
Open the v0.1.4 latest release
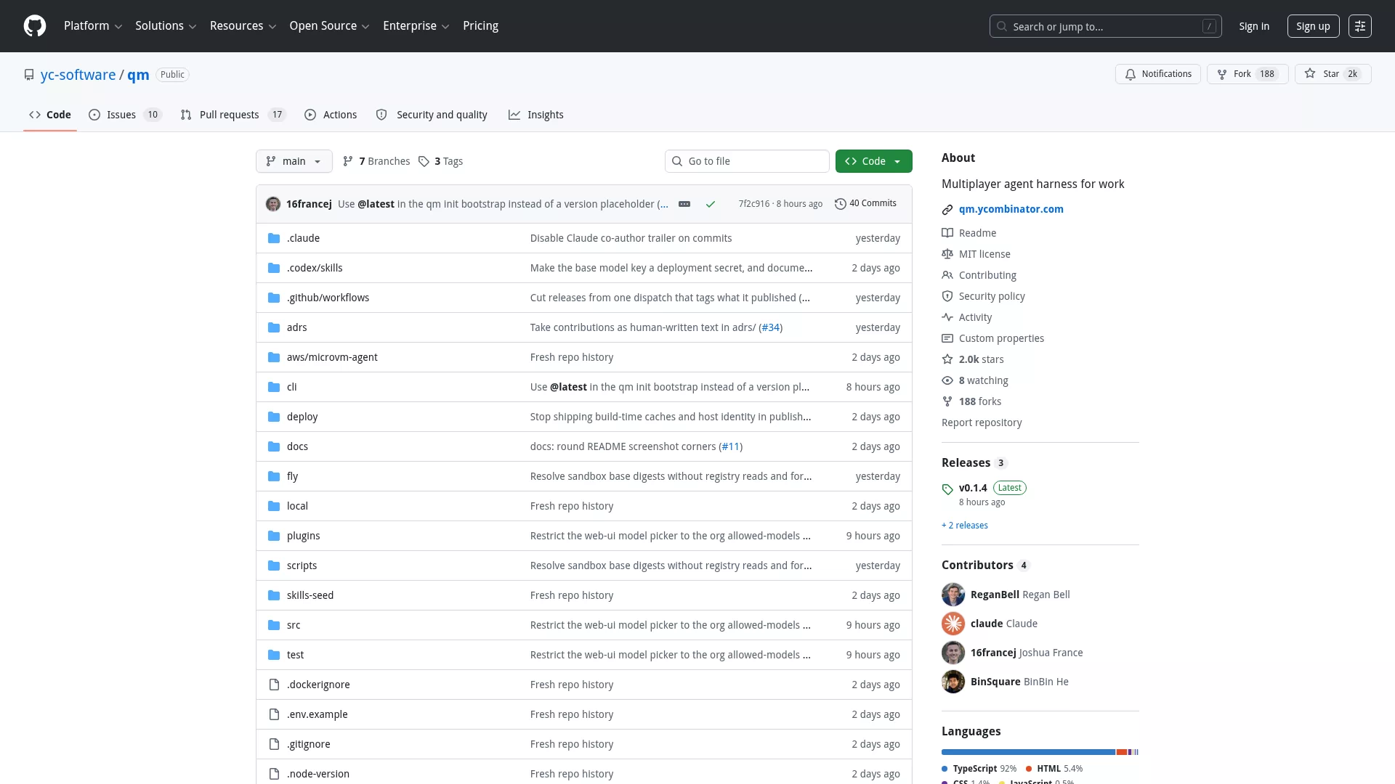pyautogui.click(x=973, y=488)
